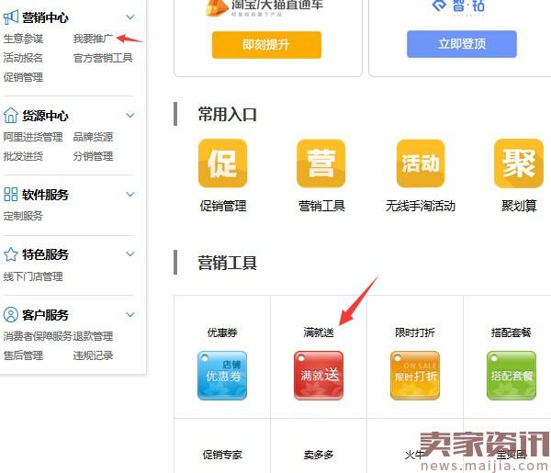This screenshot has width=551, height=473.
Task: Click the red 满就送 tag icon
Action: [319, 376]
